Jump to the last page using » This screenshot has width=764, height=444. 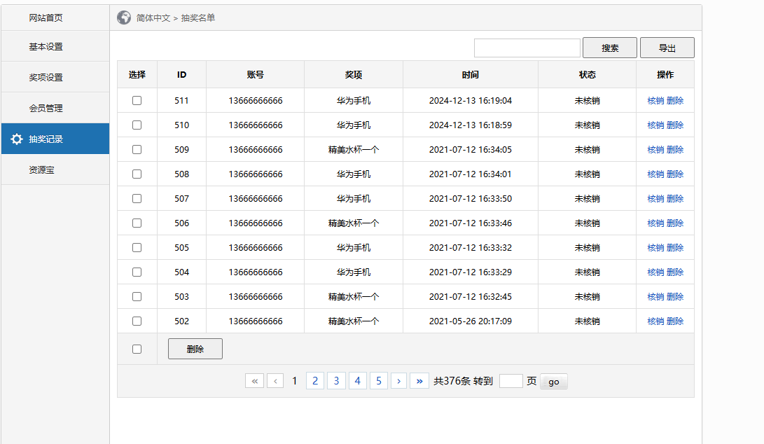coord(419,381)
